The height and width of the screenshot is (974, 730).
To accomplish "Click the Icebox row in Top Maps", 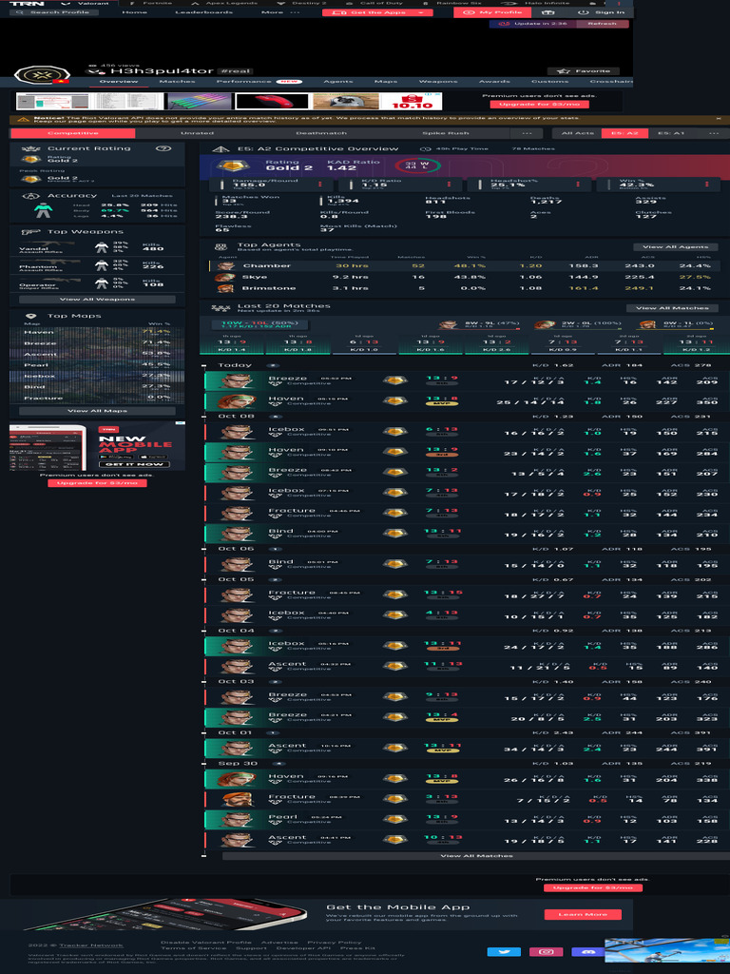I will [97, 376].
